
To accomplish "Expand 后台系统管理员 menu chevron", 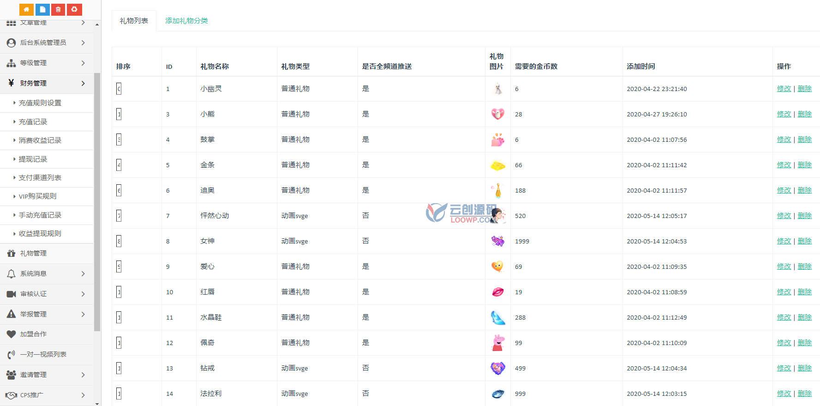I will click(83, 42).
